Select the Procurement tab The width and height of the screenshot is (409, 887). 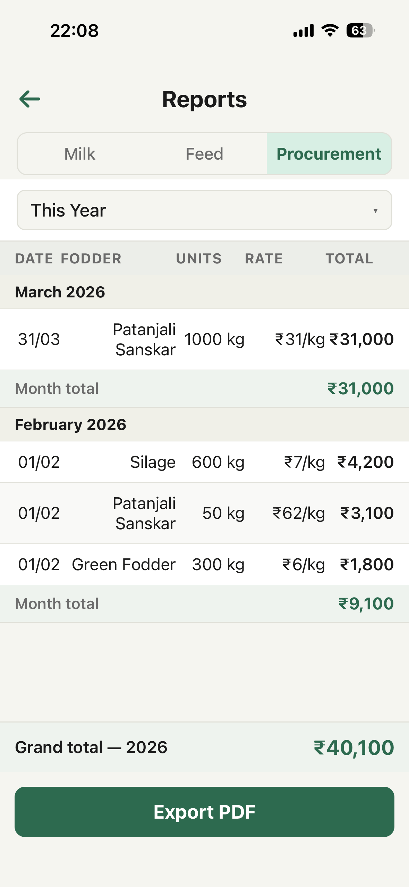pos(329,154)
